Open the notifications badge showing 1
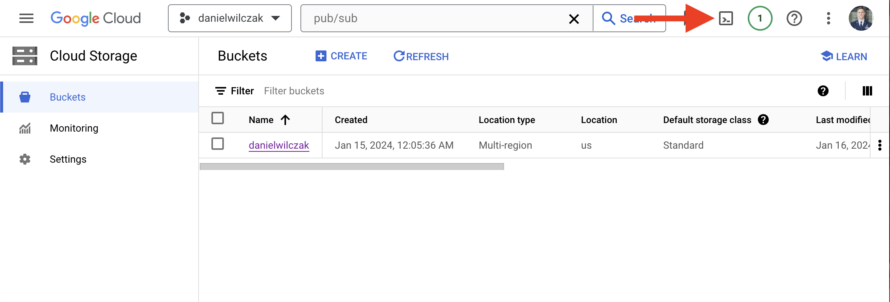The height and width of the screenshot is (302, 890). pos(760,18)
